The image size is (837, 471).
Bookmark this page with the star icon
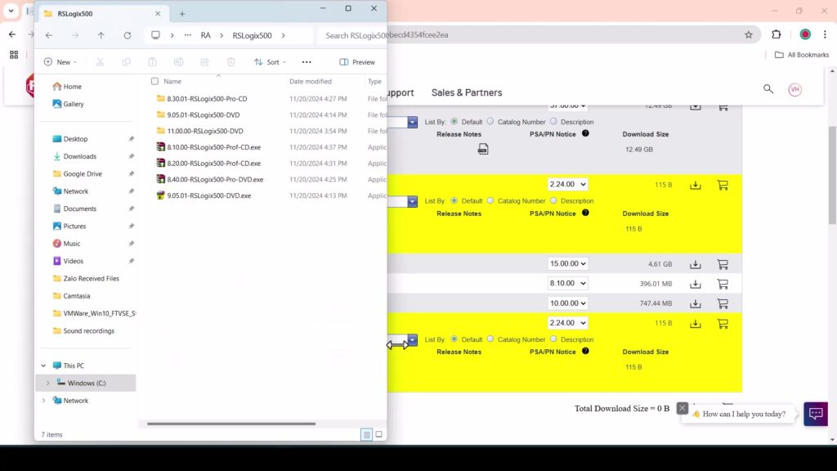[748, 35]
